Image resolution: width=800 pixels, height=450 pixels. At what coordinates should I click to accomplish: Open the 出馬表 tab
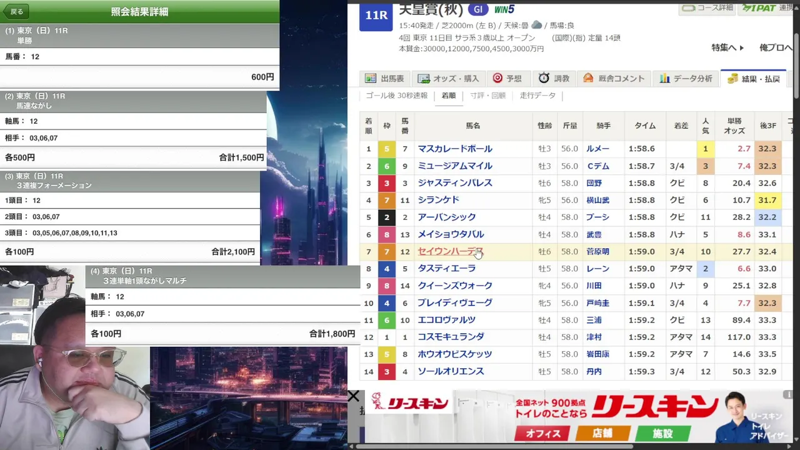coord(384,78)
